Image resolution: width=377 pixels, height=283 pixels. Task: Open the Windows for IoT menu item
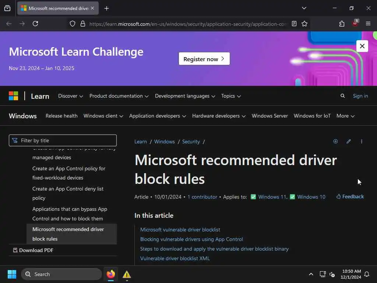point(312,116)
